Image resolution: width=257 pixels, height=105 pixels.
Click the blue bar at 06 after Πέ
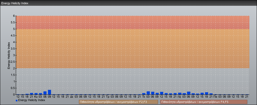coord(188,93)
